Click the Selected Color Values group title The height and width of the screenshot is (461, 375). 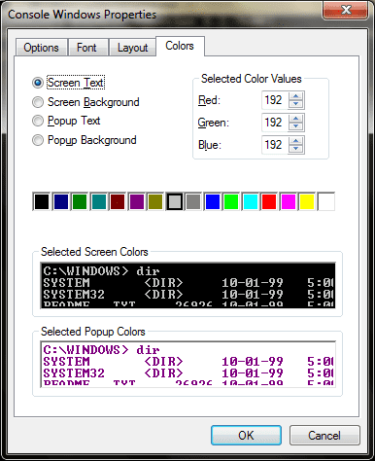(252, 79)
